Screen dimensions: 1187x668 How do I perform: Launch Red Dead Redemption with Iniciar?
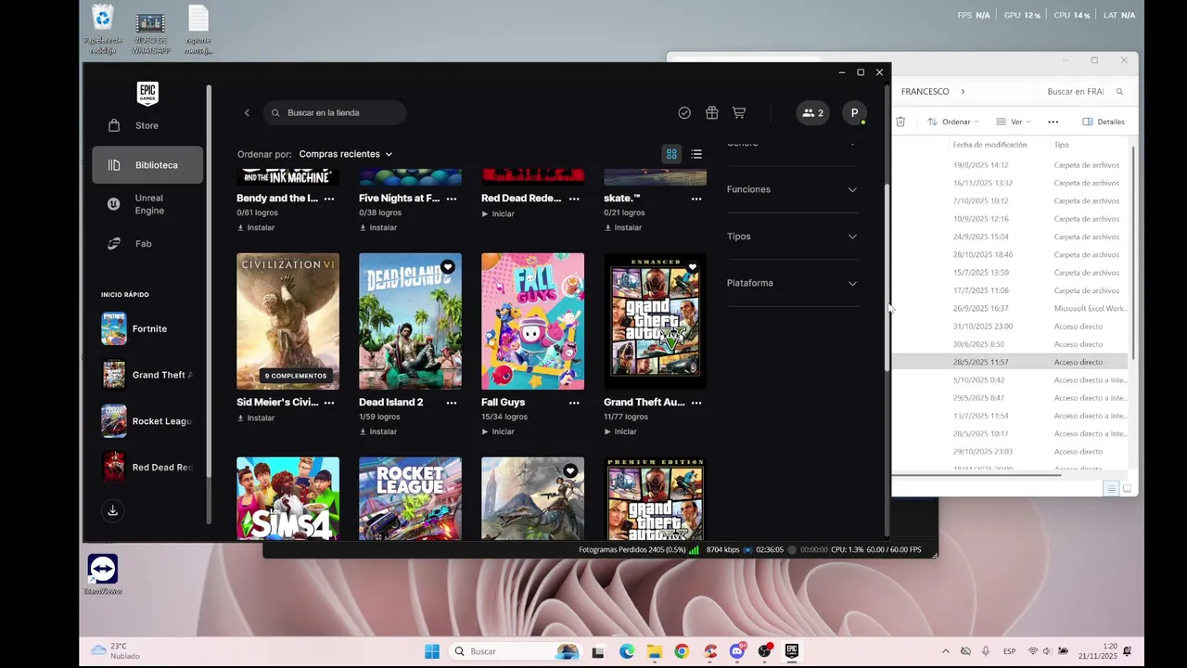498,213
